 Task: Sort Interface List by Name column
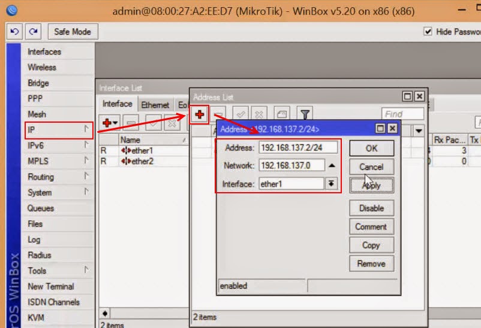154,140
